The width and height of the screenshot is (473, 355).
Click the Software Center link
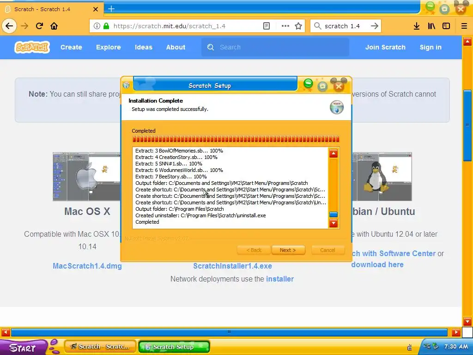(394, 254)
